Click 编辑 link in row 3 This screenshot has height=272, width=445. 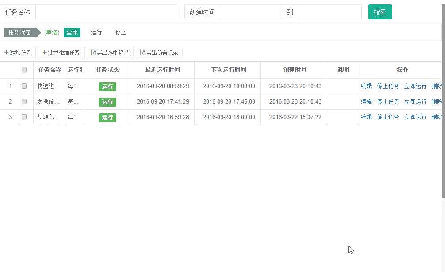(x=366, y=117)
